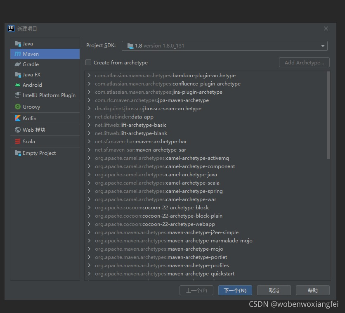Image resolution: width=345 pixels, height=313 pixels.
Task: Pick Android project type
Action: pos(45,85)
